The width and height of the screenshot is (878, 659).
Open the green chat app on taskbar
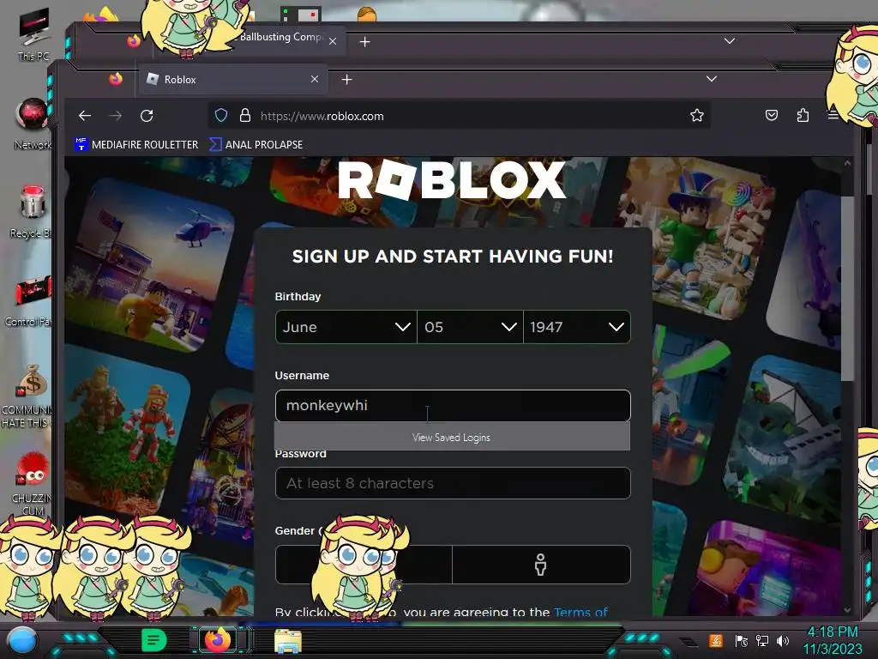point(153,640)
